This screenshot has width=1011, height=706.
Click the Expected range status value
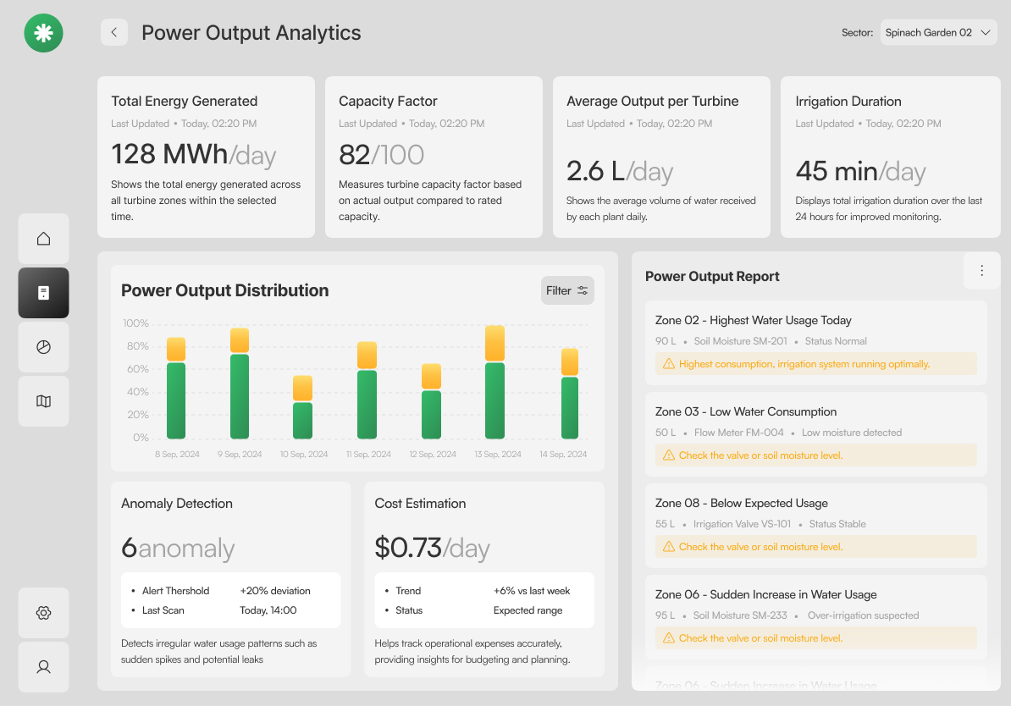528,610
